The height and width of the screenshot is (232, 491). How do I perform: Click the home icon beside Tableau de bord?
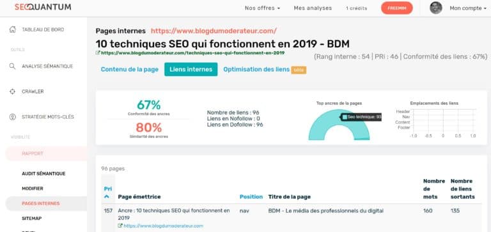coord(13,29)
